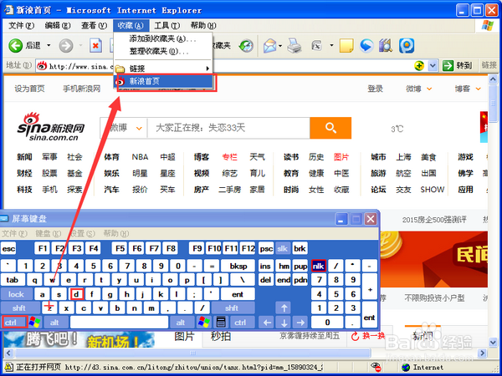Screen dimensions: 502x376
Task: Open the Edit icon dropdown arrow
Action: (x=331, y=46)
